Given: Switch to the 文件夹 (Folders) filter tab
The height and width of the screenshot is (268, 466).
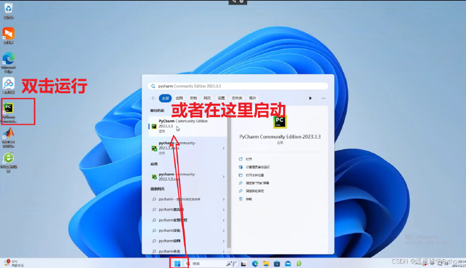Looking at the screenshot, I should point(237,98).
